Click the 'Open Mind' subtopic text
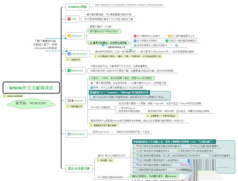 pos(101,132)
